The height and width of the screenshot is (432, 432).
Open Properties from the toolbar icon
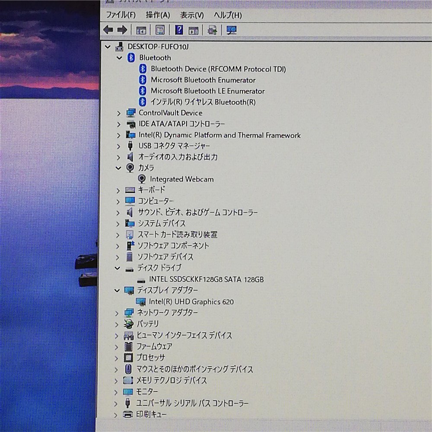coord(160,29)
